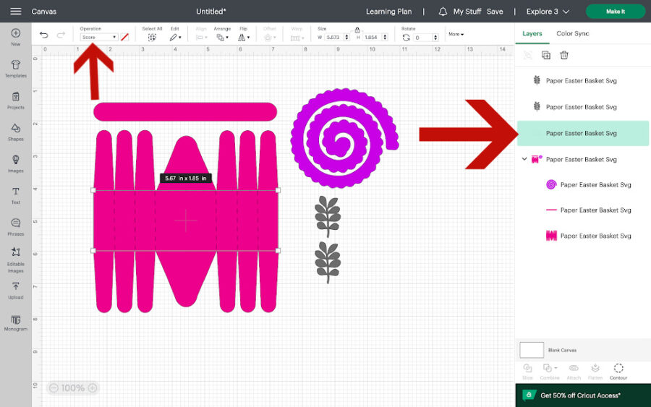
Task: Click the green Make It button
Action: [x=615, y=12]
